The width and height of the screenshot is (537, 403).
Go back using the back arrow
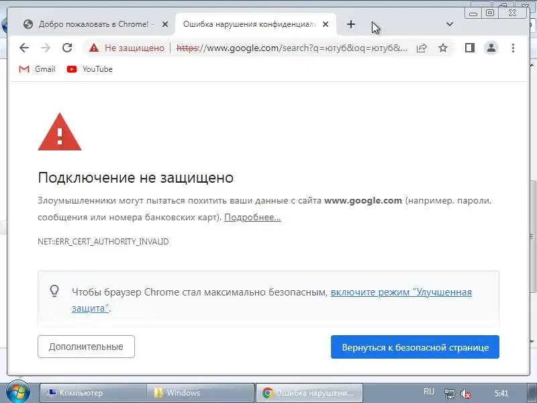point(24,48)
